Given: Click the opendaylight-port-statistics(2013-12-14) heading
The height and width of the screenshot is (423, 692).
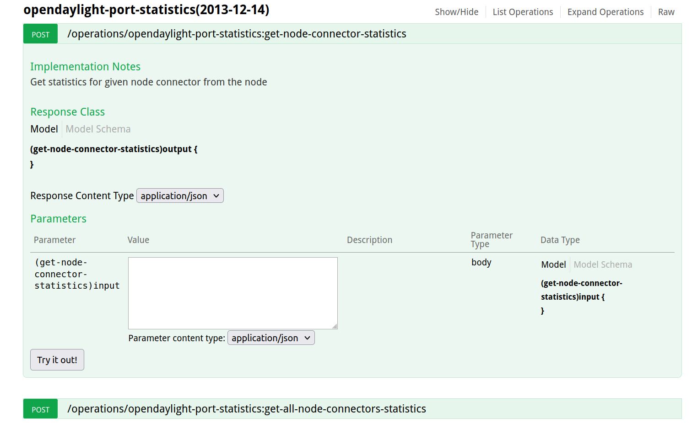Looking at the screenshot, I should tap(146, 10).
